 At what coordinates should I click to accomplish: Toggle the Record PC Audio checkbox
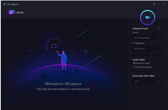point(134,63)
